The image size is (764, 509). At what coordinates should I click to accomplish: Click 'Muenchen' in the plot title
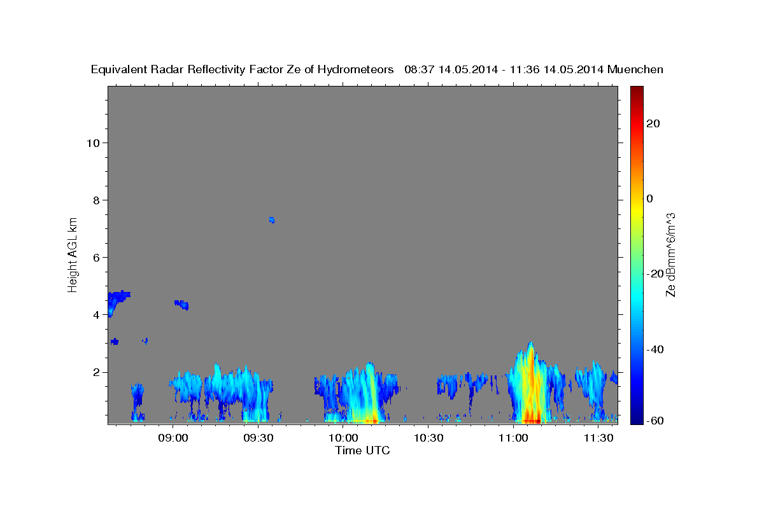click(635, 70)
